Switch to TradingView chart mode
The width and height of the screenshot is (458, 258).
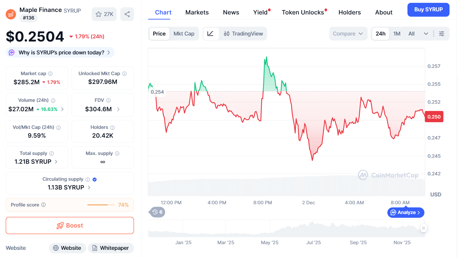click(244, 34)
